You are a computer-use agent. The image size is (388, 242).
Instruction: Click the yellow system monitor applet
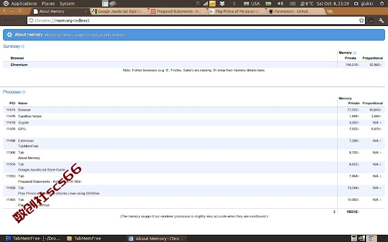(x=213, y=4)
